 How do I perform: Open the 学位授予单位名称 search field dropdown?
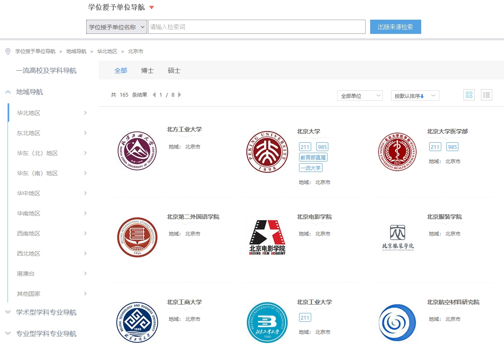pyautogui.click(x=116, y=27)
